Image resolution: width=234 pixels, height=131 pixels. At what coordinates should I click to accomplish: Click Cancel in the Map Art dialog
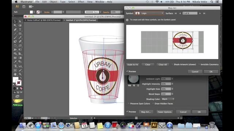[x=195, y=72]
